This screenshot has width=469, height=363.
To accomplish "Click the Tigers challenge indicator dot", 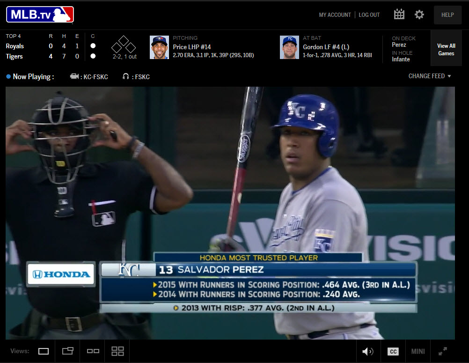I will 93,56.
